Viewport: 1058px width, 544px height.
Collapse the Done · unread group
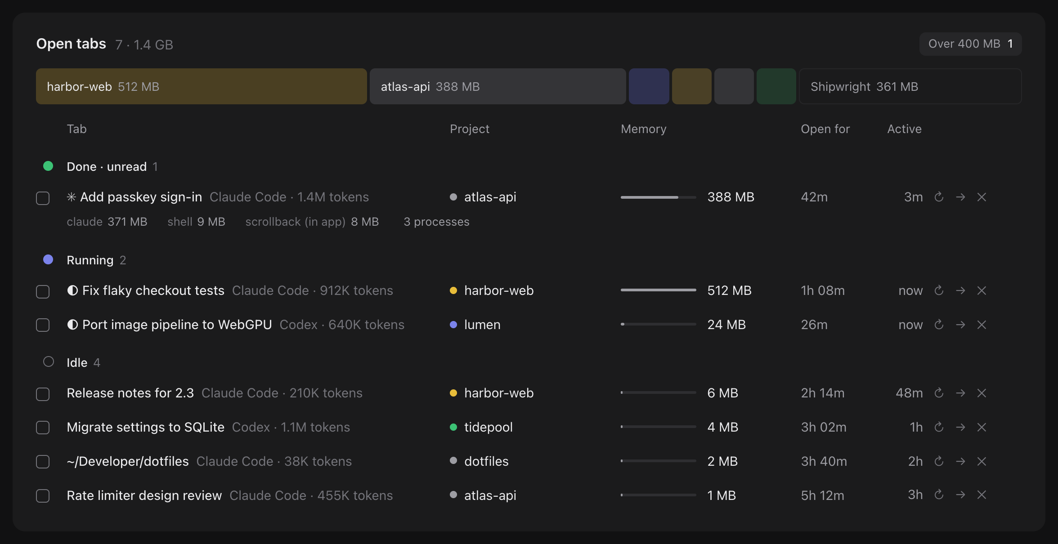click(100, 166)
